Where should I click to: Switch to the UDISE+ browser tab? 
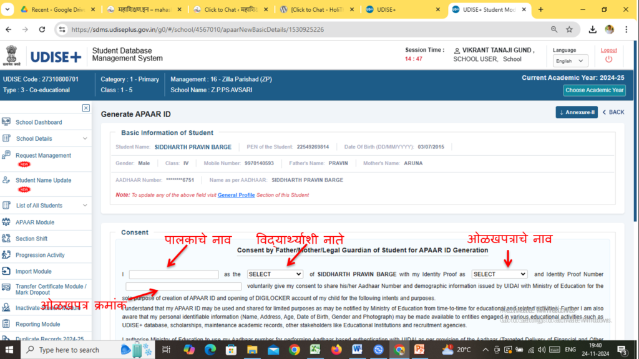[x=404, y=9]
